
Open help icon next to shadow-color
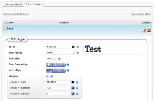(x=77, y=82)
